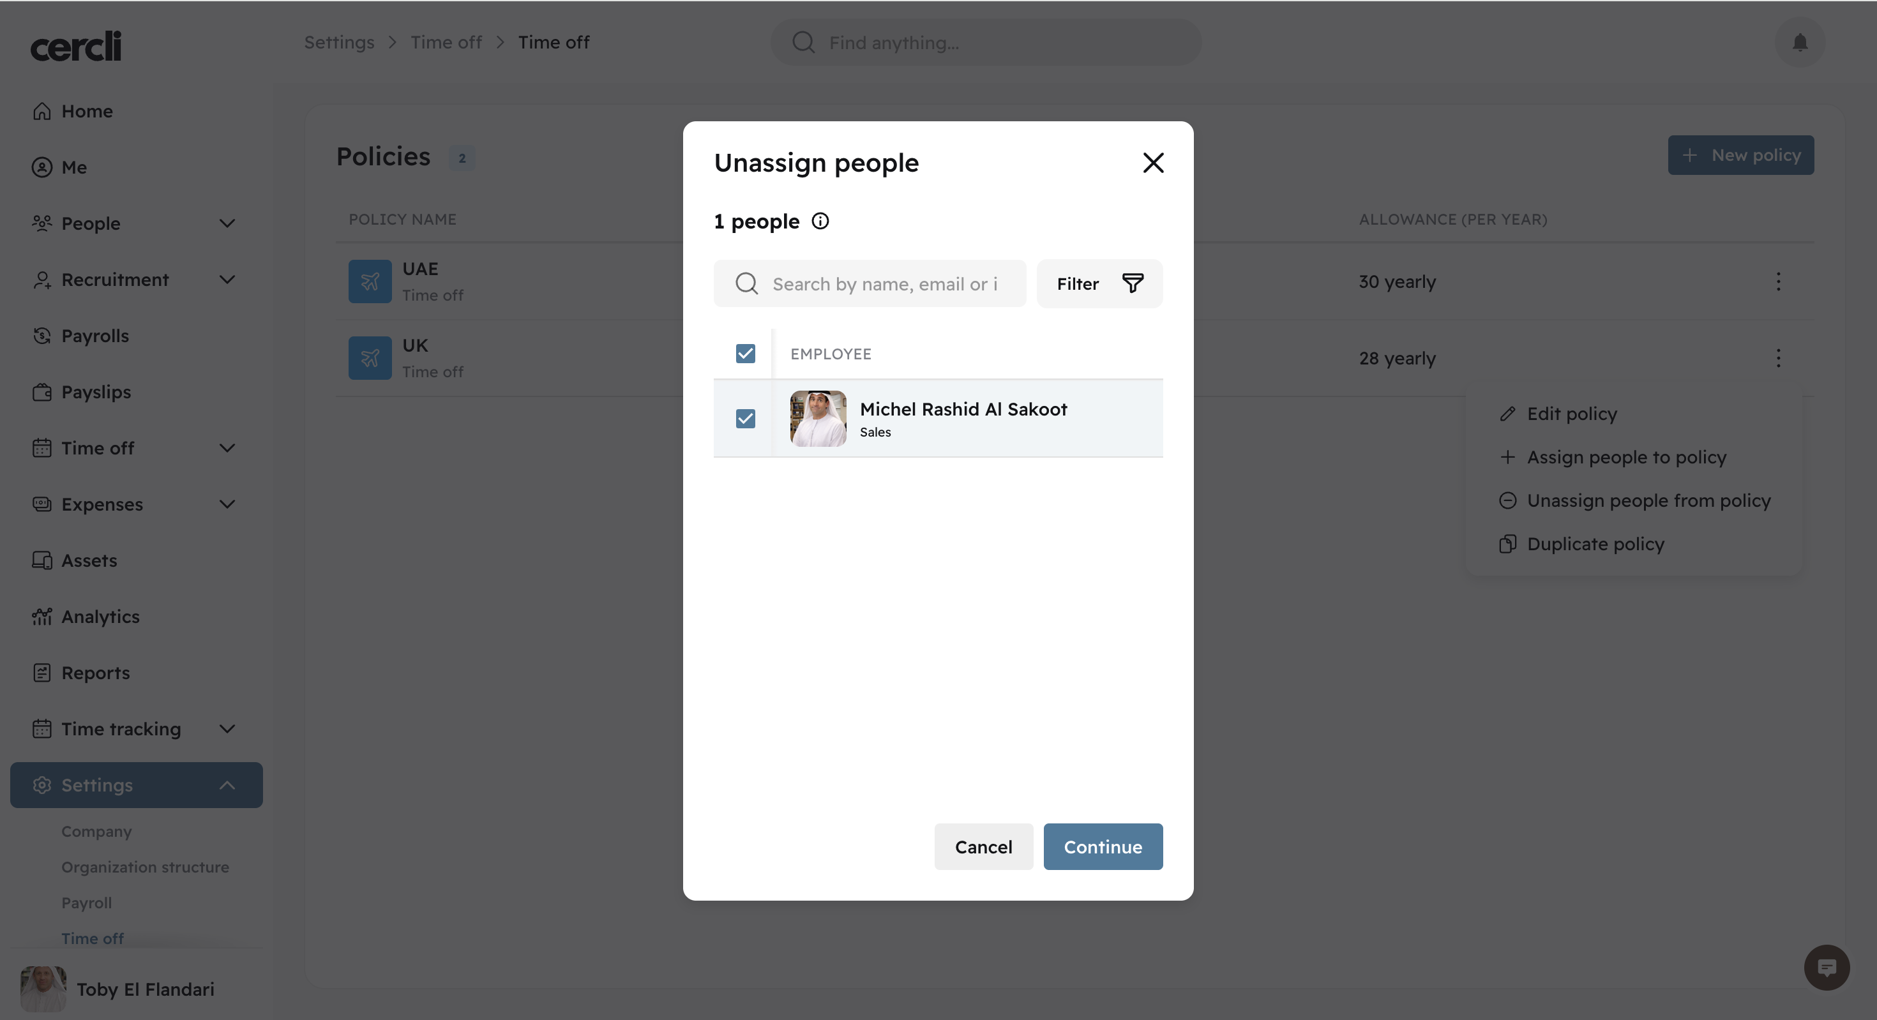Click the Cancel button
This screenshot has width=1877, height=1020.
pos(983,846)
